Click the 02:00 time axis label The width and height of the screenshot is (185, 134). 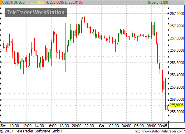pos(114,126)
